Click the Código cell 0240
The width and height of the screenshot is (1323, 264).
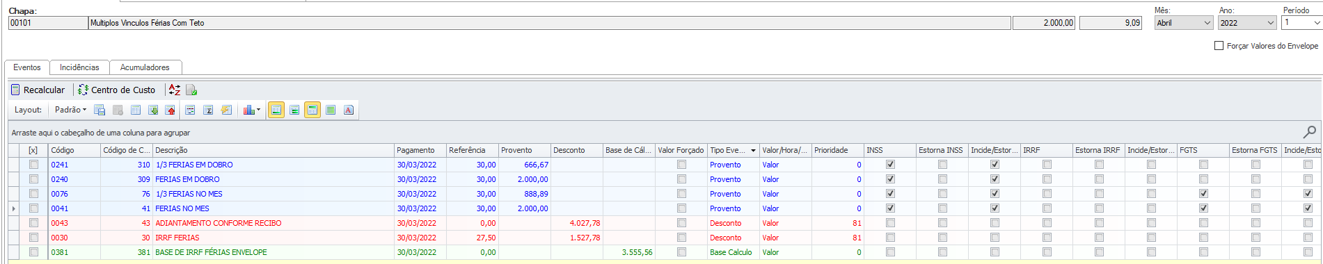74,179
